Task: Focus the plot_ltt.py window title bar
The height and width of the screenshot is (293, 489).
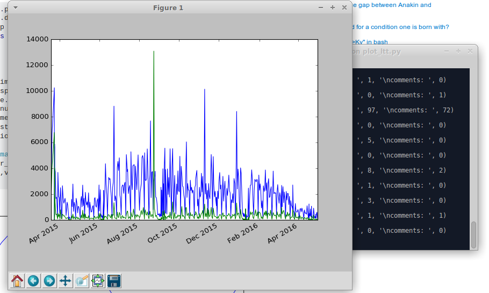Action: [398, 52]
